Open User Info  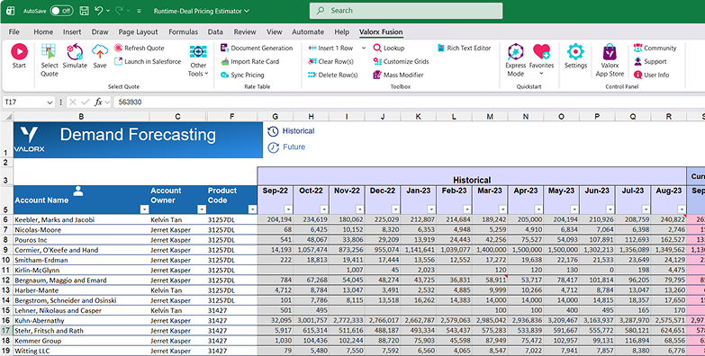click(x=651, y=75)
